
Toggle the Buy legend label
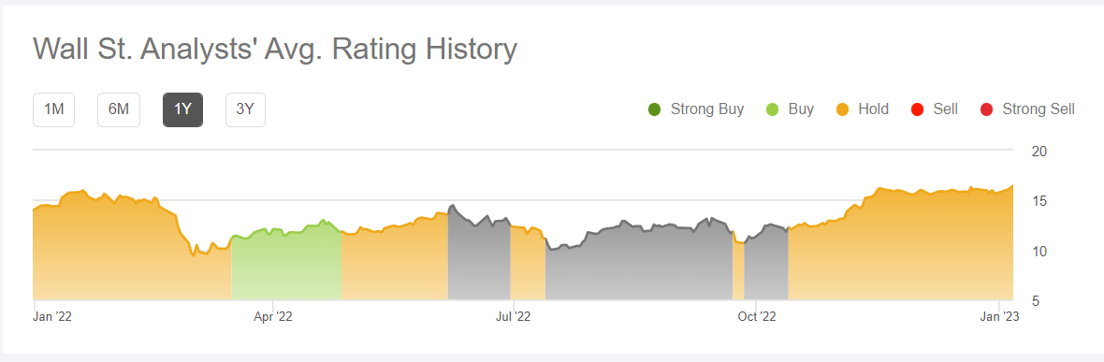801,109
